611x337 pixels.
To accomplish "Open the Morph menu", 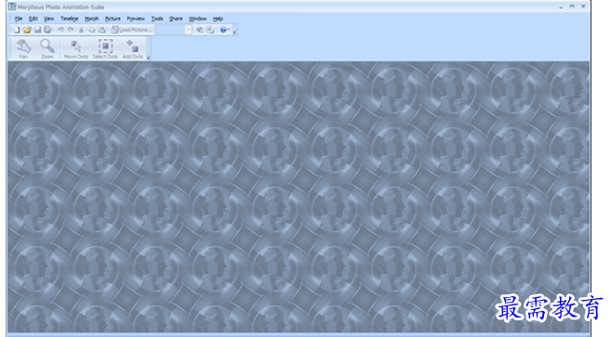I will point(91,19).
